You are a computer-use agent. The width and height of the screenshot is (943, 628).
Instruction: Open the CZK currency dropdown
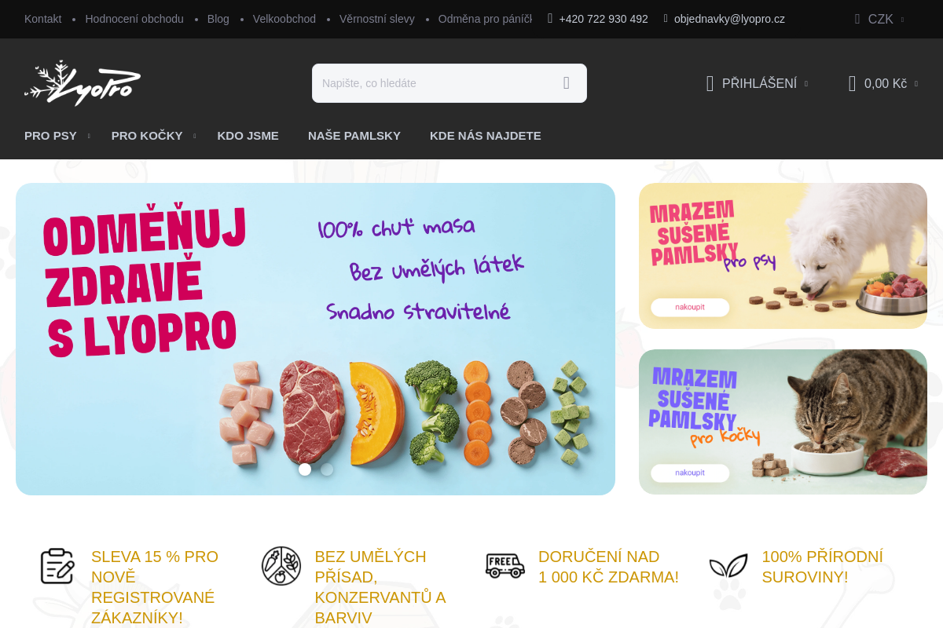pyautogui.click(x=879, y=19)
